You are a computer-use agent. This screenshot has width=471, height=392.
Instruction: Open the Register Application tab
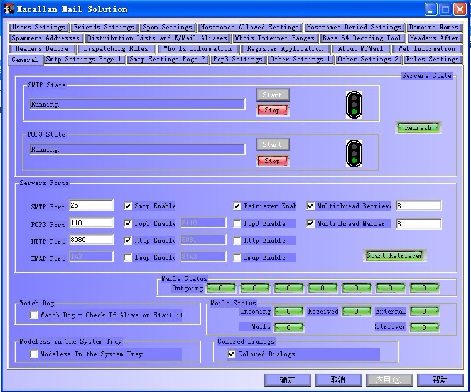[285, 48]
